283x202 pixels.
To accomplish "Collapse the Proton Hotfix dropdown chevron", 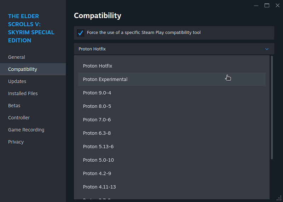I will [x=267, y=49].
